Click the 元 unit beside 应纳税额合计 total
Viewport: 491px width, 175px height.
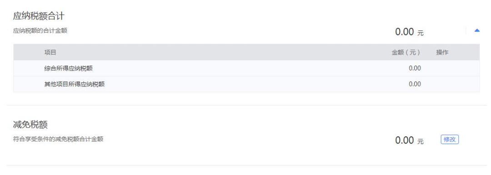[420, 33]
